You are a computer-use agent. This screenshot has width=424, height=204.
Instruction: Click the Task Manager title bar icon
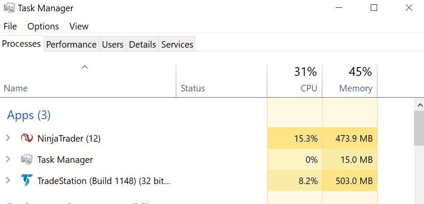coord(9,8)
